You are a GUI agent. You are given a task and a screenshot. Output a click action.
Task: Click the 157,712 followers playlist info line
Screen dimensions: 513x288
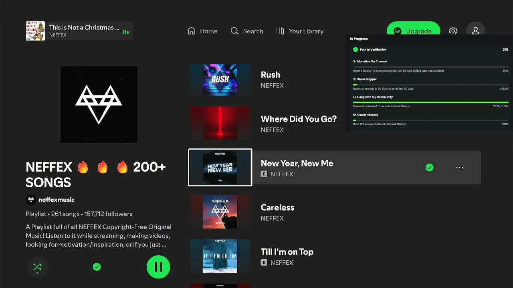pyautogui.click(x=79, y=214)
